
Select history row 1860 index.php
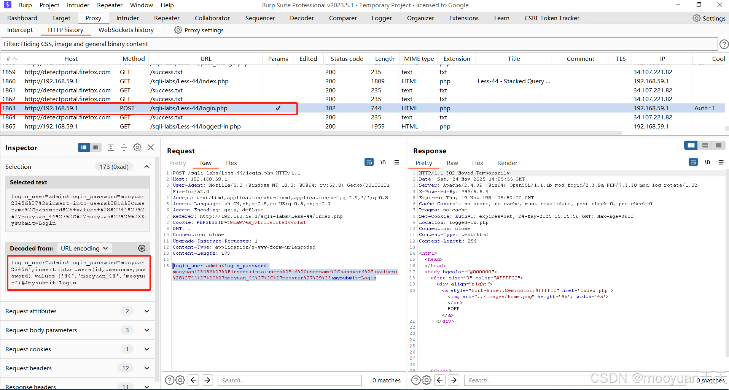(x=363, y=81)
